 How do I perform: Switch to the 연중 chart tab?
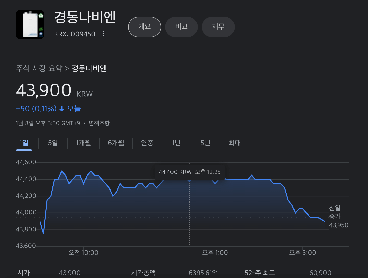pos(147,143)
